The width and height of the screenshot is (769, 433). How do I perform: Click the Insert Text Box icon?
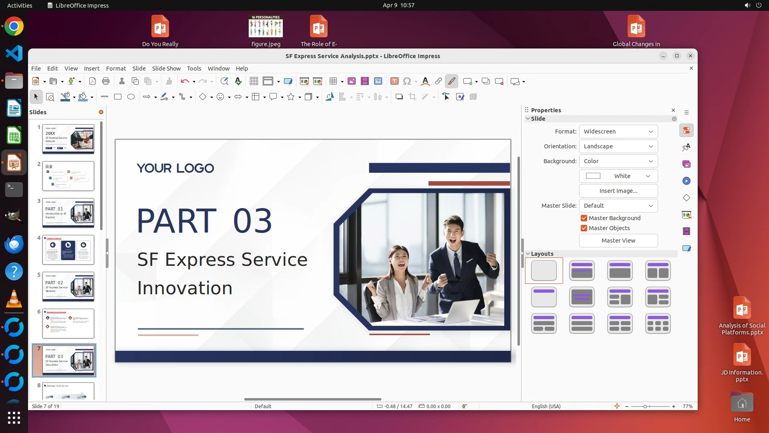394,81
